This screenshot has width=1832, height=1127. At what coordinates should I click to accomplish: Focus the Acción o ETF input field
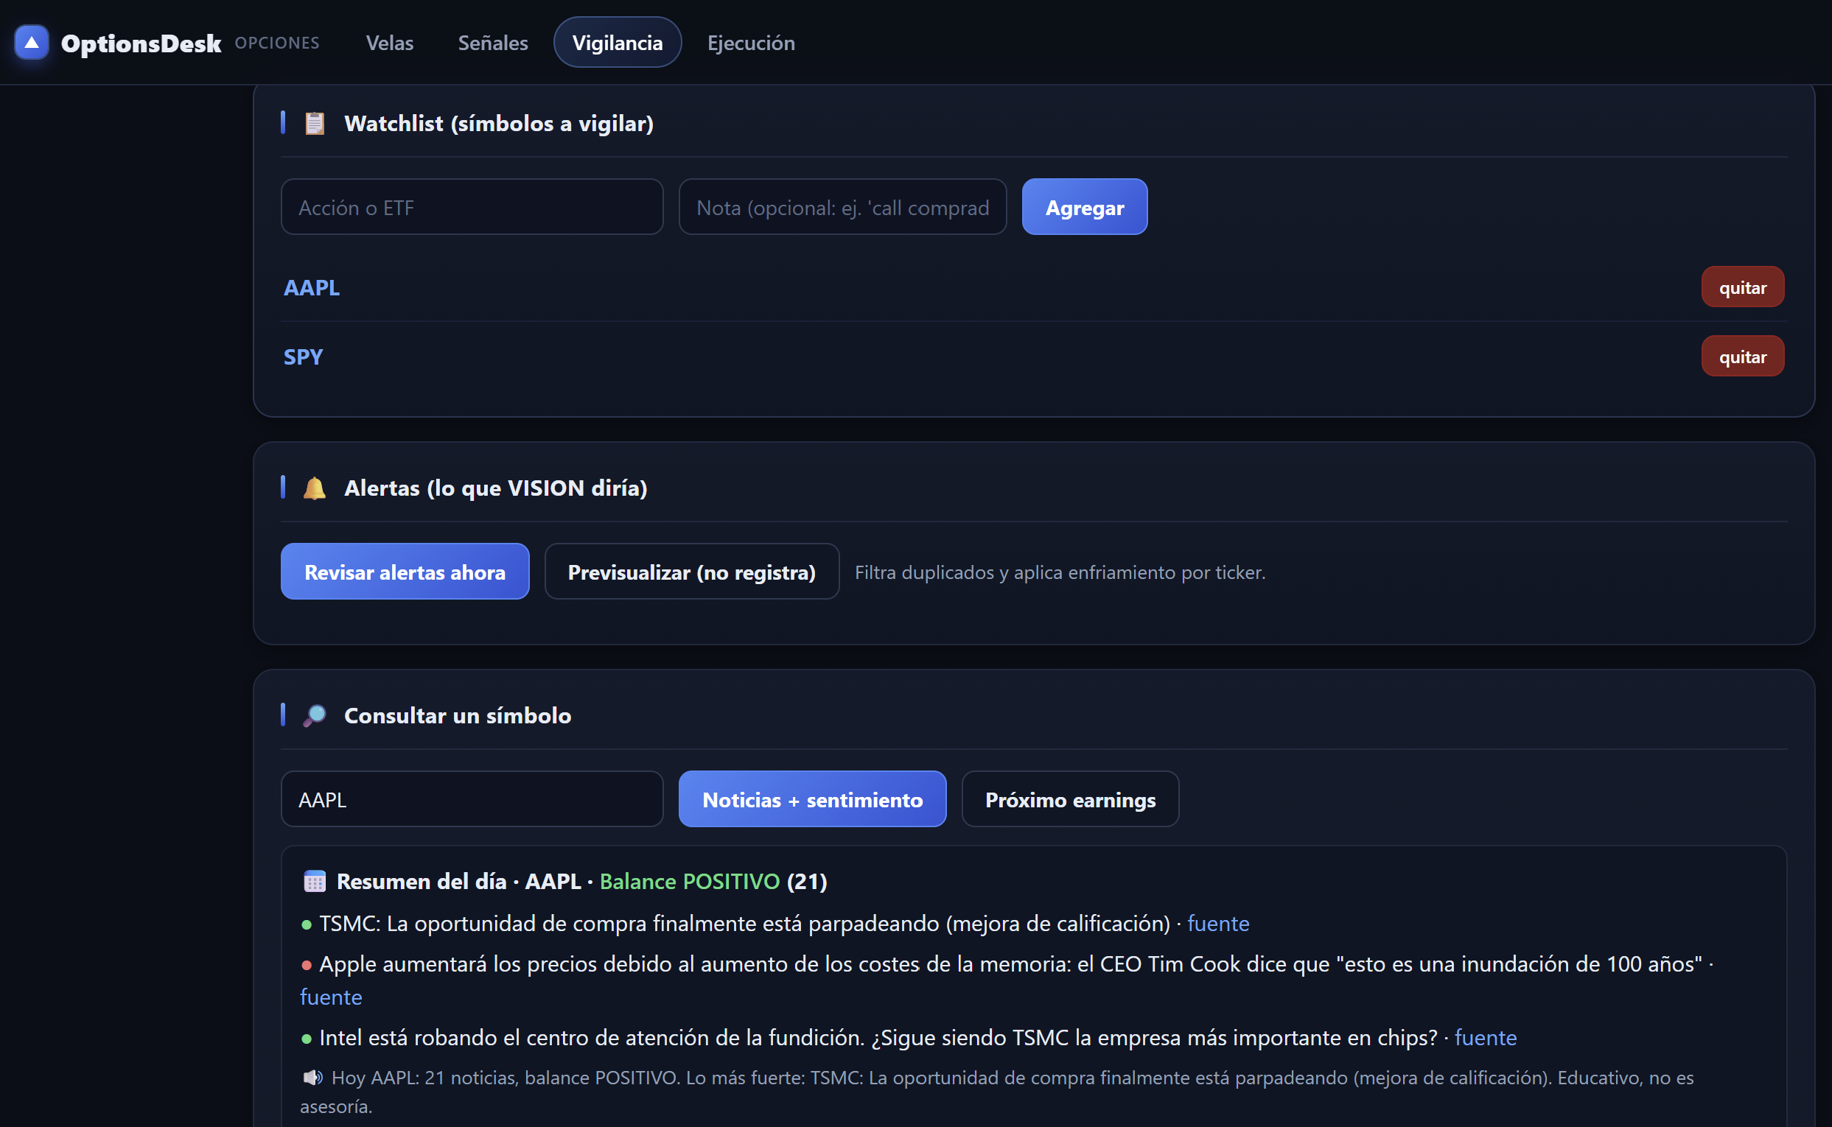[x=472, y=207]
